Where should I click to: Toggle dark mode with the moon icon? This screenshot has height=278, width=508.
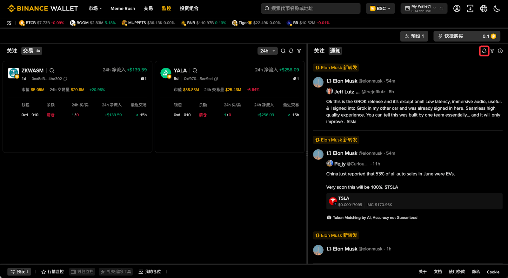497,9
